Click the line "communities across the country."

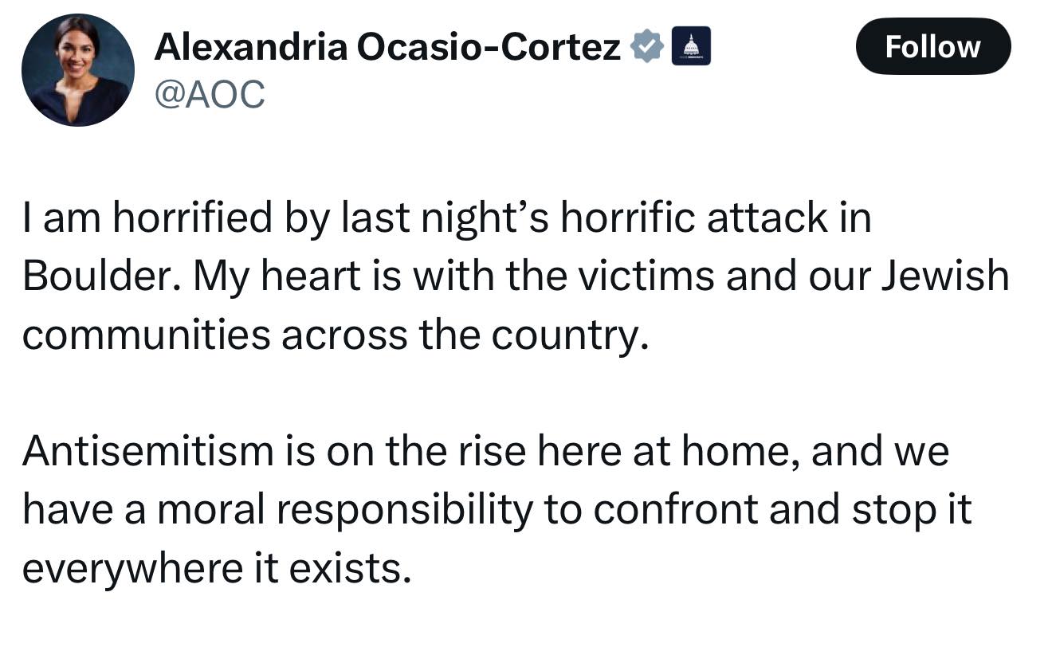pos(332,335)
